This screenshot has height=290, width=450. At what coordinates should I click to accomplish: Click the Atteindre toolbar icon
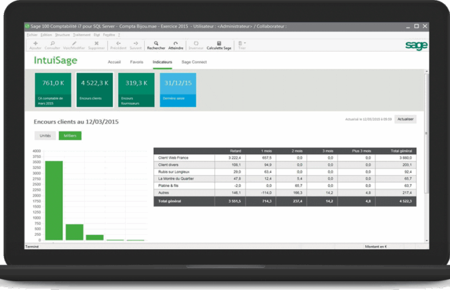(x=175, y=43)
